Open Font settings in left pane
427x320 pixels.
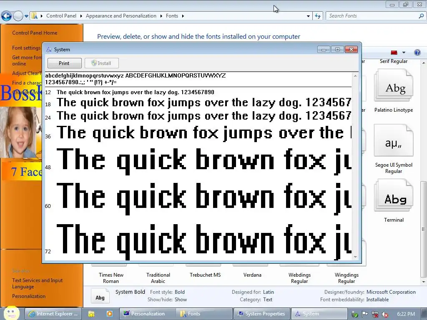coord(26,48)
